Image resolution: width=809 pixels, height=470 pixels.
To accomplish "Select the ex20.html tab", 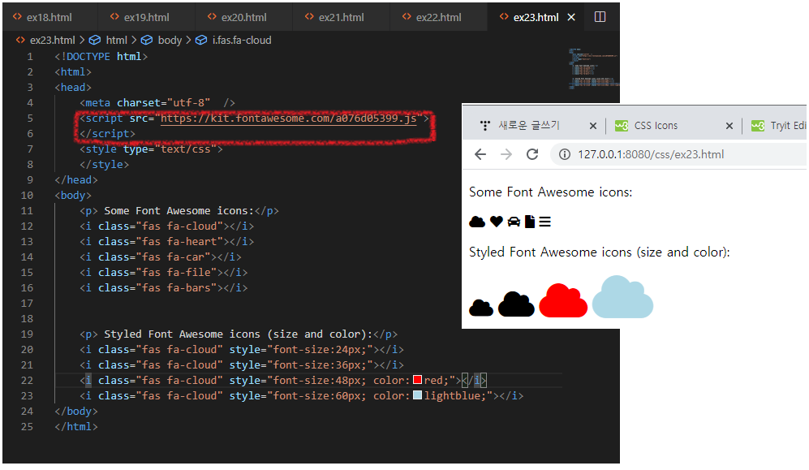I will (243, 17).
